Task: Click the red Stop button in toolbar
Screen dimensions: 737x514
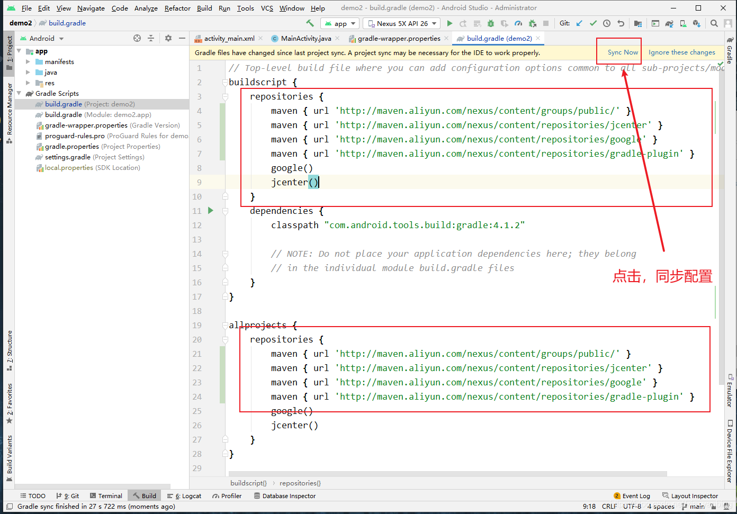Action: click(546, 23)
